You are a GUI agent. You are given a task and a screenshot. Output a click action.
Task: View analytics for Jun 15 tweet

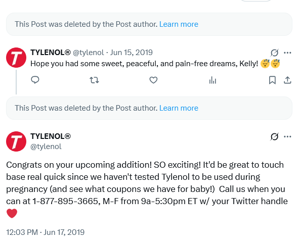click(212, 80)
